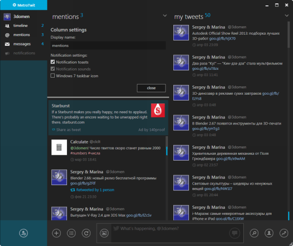Image resolution: width=293 pixels, height=246 pixels.
Task: Toggle Notification sounds checkbox
Action: coord(53,69)
